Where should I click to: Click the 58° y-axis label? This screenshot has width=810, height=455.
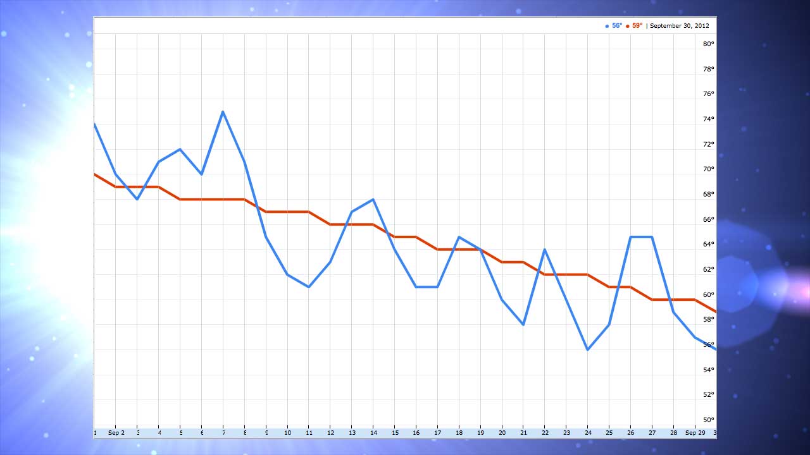pos(709,319)
